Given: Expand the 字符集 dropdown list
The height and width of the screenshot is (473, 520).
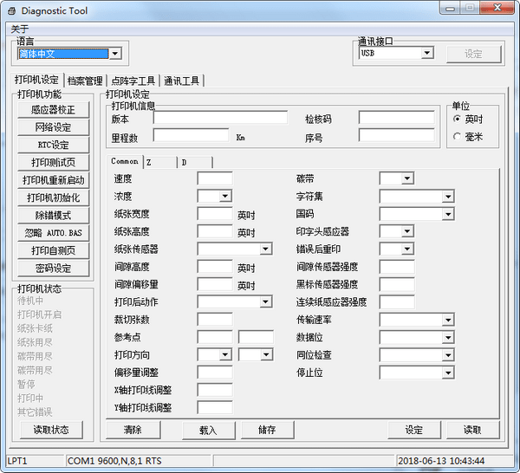Looking at the screenshot, I should tap(447, 197).
